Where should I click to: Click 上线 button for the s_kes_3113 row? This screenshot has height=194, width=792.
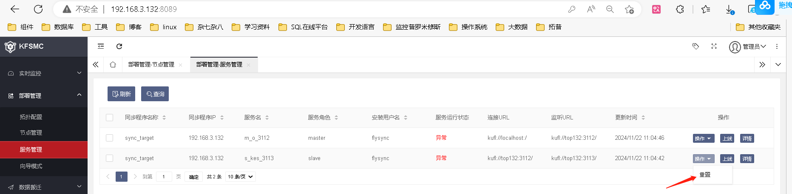point(727,159)
